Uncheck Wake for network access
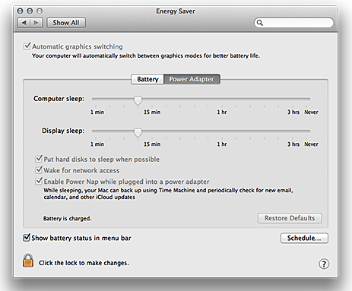 (x=39, y=169)
